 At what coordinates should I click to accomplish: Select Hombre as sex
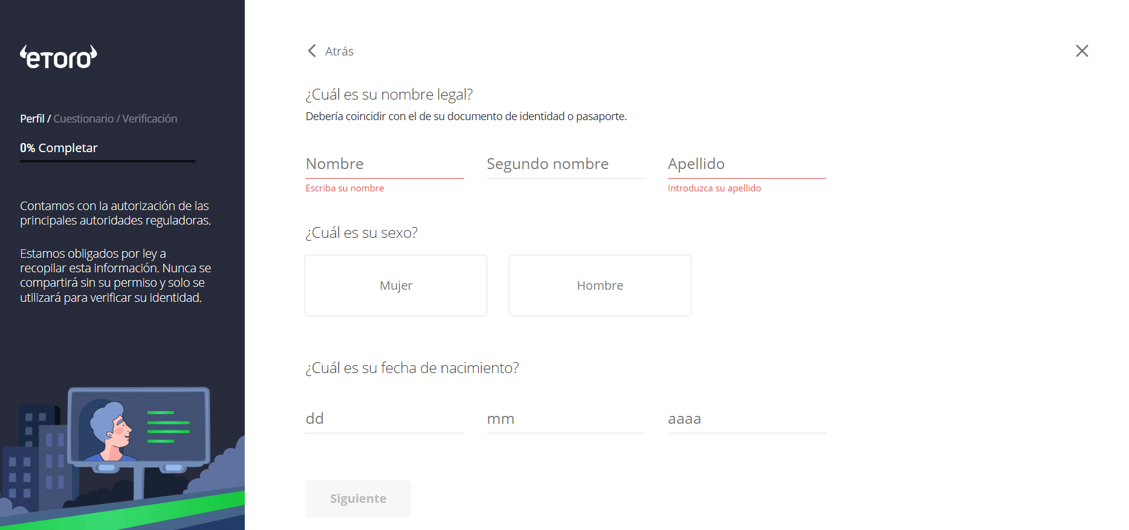(600, 286)
